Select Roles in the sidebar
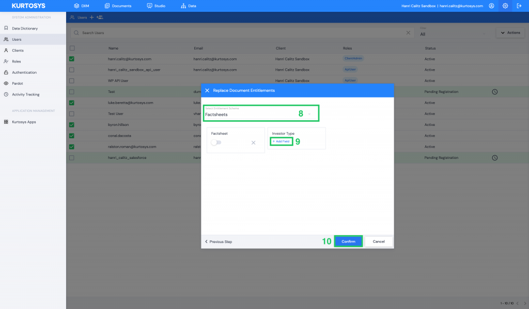529x309 pixels. click(x=17, y=61)
